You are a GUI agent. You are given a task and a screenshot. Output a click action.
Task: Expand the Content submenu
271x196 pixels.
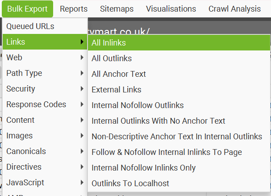[45, 120]
